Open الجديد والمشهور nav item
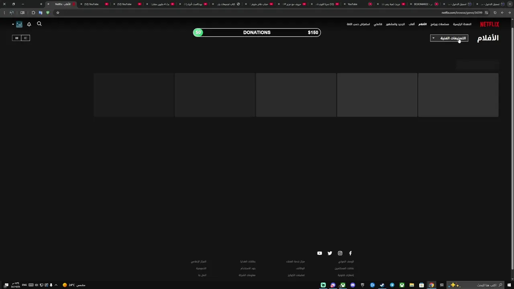Screen dimensions: 514x289 point(395,24)
